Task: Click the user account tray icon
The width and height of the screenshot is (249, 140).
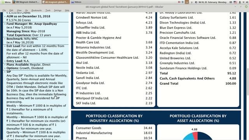Action: 240,2
